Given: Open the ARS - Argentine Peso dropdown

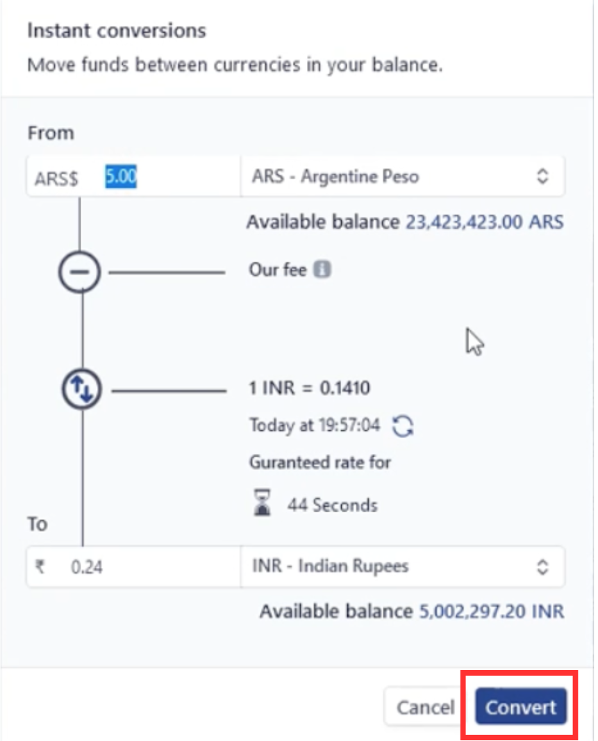Looking at the screenshot, I should [401, 177].
